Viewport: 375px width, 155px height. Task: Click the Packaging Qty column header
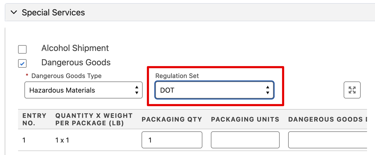(x=172, y=119)
